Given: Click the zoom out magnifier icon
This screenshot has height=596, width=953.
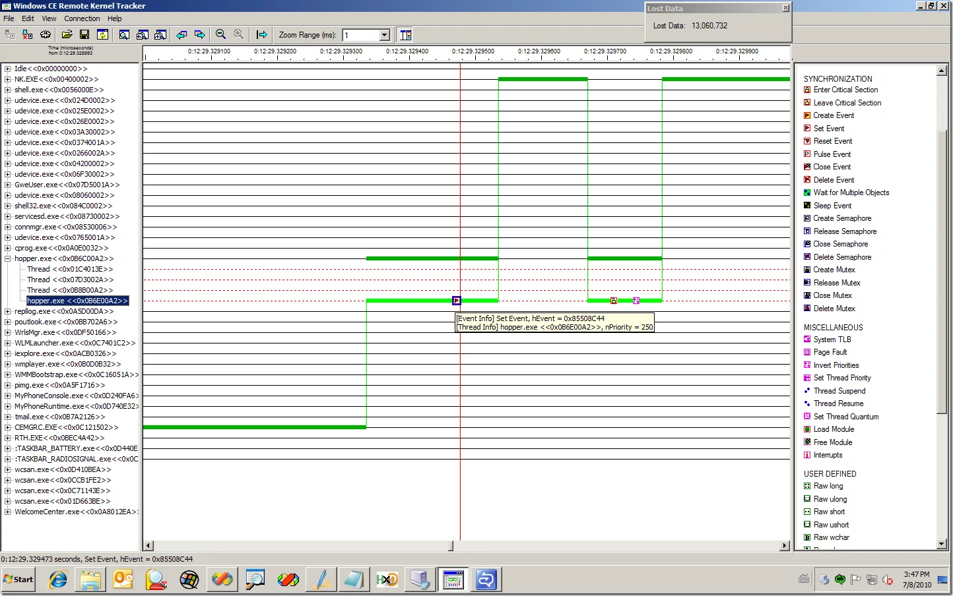Looking at the screenshot, I should [x=221, y=35].
